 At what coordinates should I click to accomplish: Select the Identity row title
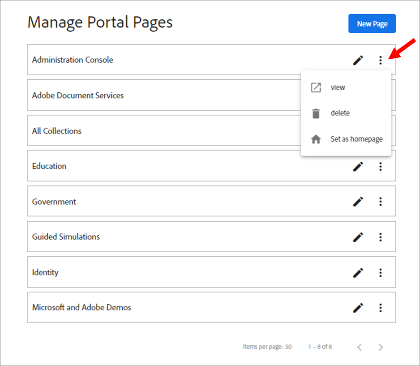pos(45,272)
